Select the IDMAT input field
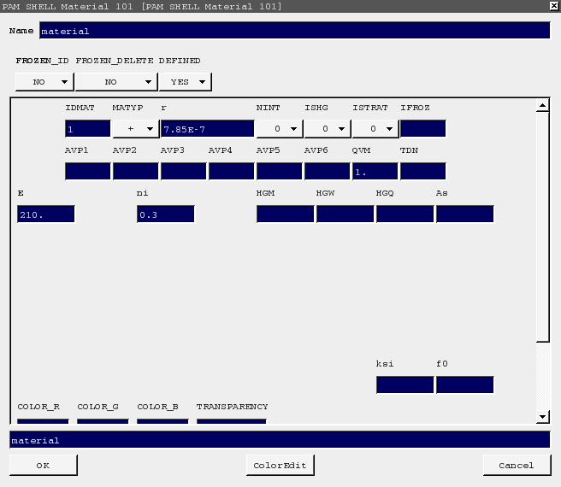 [88, 129]
